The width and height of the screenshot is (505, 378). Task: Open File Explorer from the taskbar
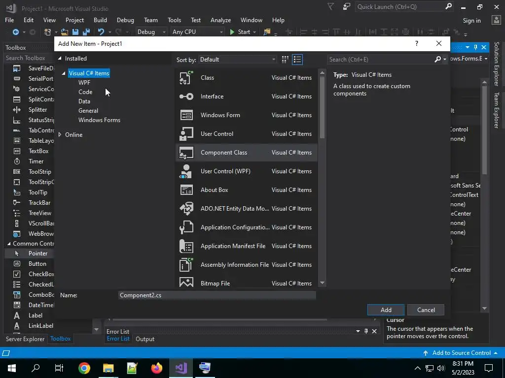(108, 368)
